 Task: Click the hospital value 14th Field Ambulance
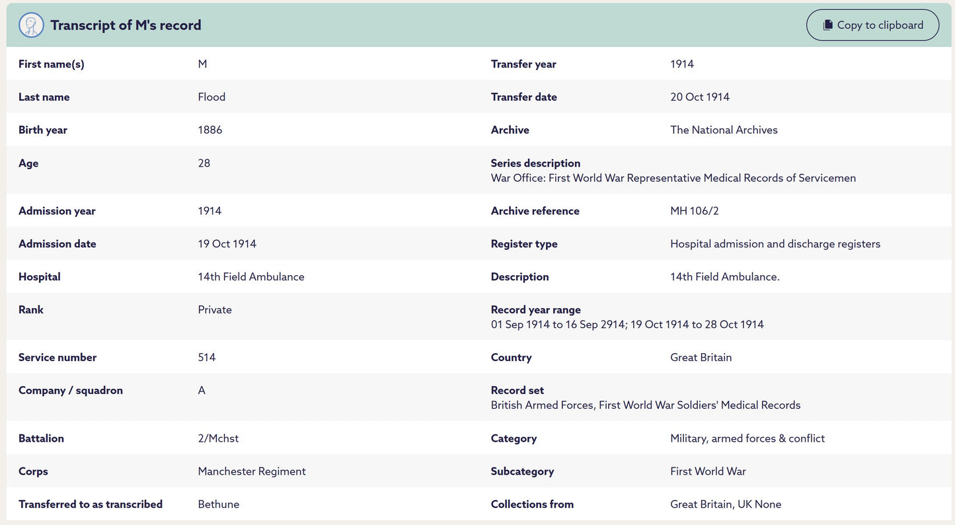(251, 277)
